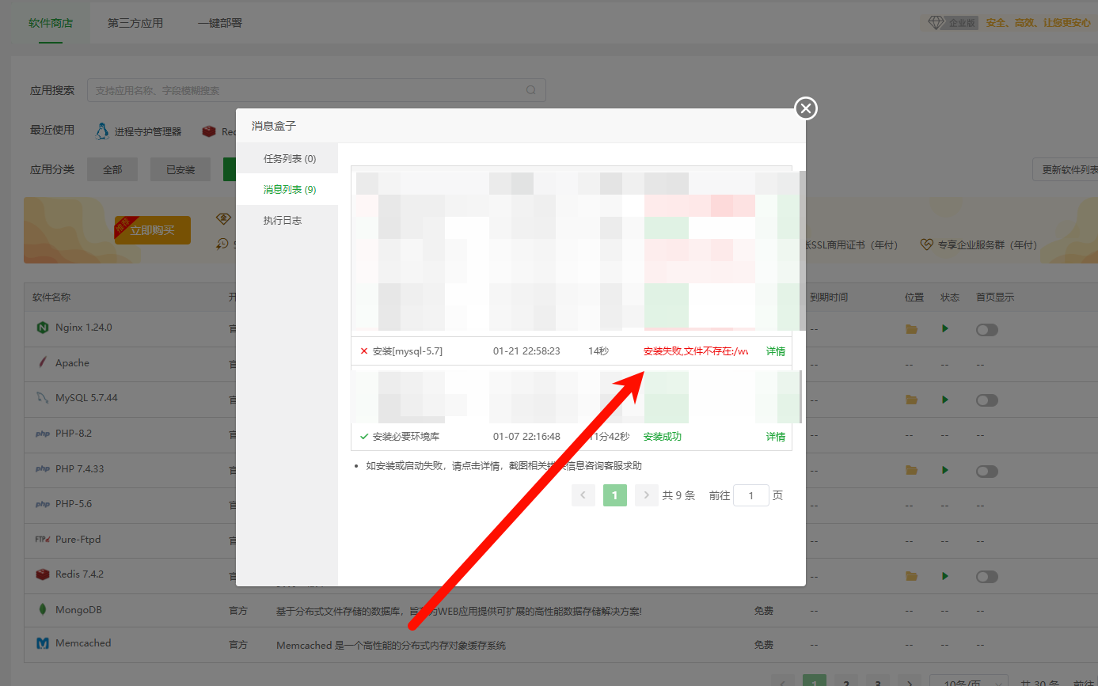Click the PHP-5.6 icon
Screen dimensions: 1098x686
pyautogui.click(x=43, y=504)
